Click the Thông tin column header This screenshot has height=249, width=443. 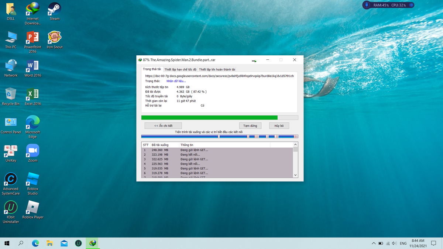(x=225, y=145)
